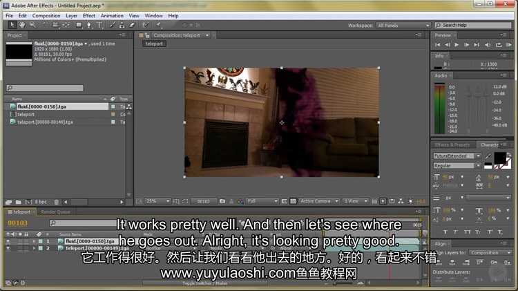Toggle region of interest in viewer

[284, 201]
